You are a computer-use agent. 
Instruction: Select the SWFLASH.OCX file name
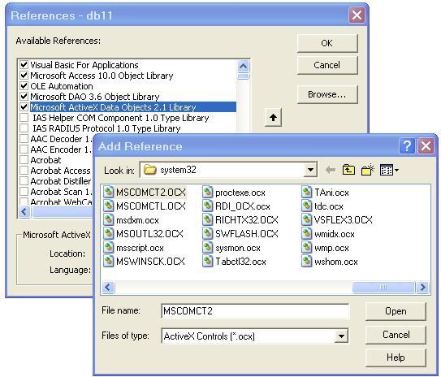247,233
